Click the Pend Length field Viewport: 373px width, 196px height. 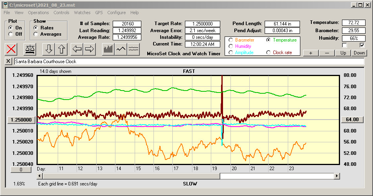[x=282, y=24]
